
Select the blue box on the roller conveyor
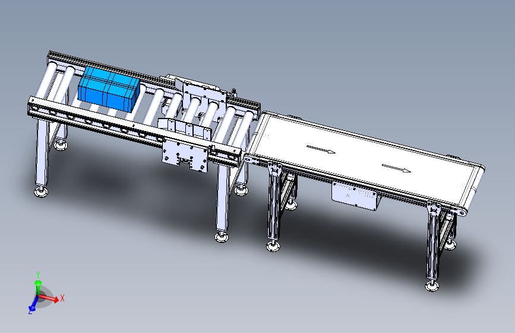[x=109, y=89]
